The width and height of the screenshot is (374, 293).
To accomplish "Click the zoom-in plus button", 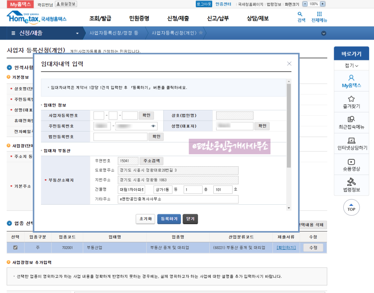I will [x=322, y=4].
